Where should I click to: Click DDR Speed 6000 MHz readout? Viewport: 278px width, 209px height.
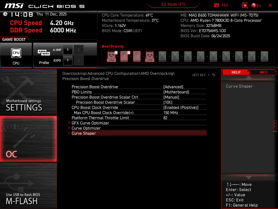pyautogui.click(x=43, y=30)
